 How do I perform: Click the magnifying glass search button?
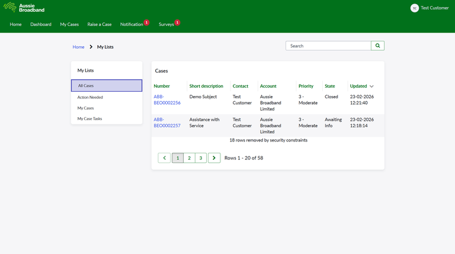point(378,46)
